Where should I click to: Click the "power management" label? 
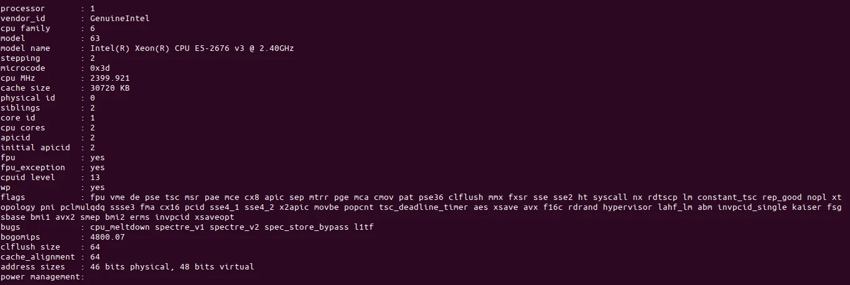click(40, 277)
